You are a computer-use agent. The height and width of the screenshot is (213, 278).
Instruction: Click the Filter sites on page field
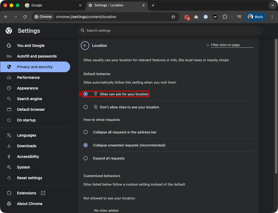(232, 45)
